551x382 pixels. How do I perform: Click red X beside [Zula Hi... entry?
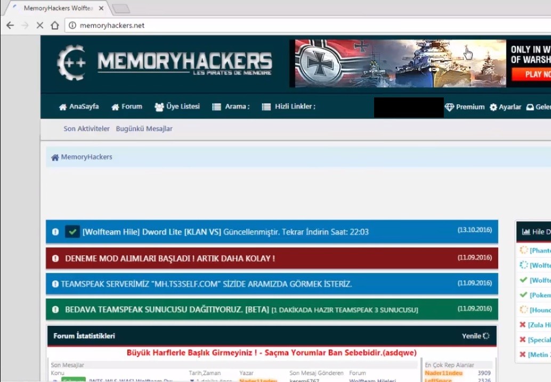(x=523, y=325)
